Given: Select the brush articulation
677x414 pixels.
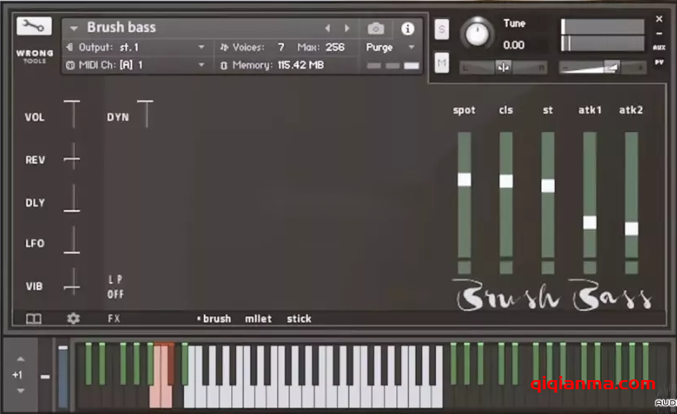Looking at the screenshot, I should point(215,318).
